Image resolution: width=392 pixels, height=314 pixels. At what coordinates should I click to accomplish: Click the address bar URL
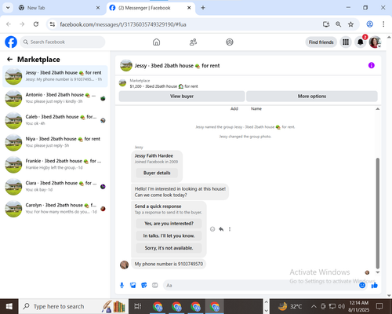click(x=123, y=24)
